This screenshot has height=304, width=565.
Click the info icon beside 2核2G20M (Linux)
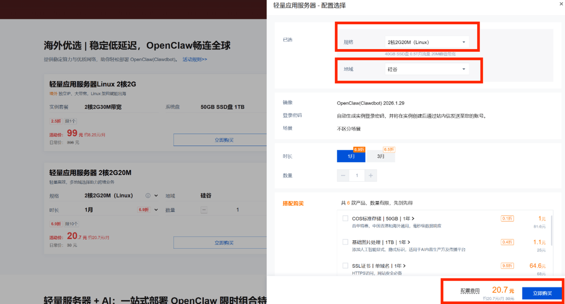148,196
